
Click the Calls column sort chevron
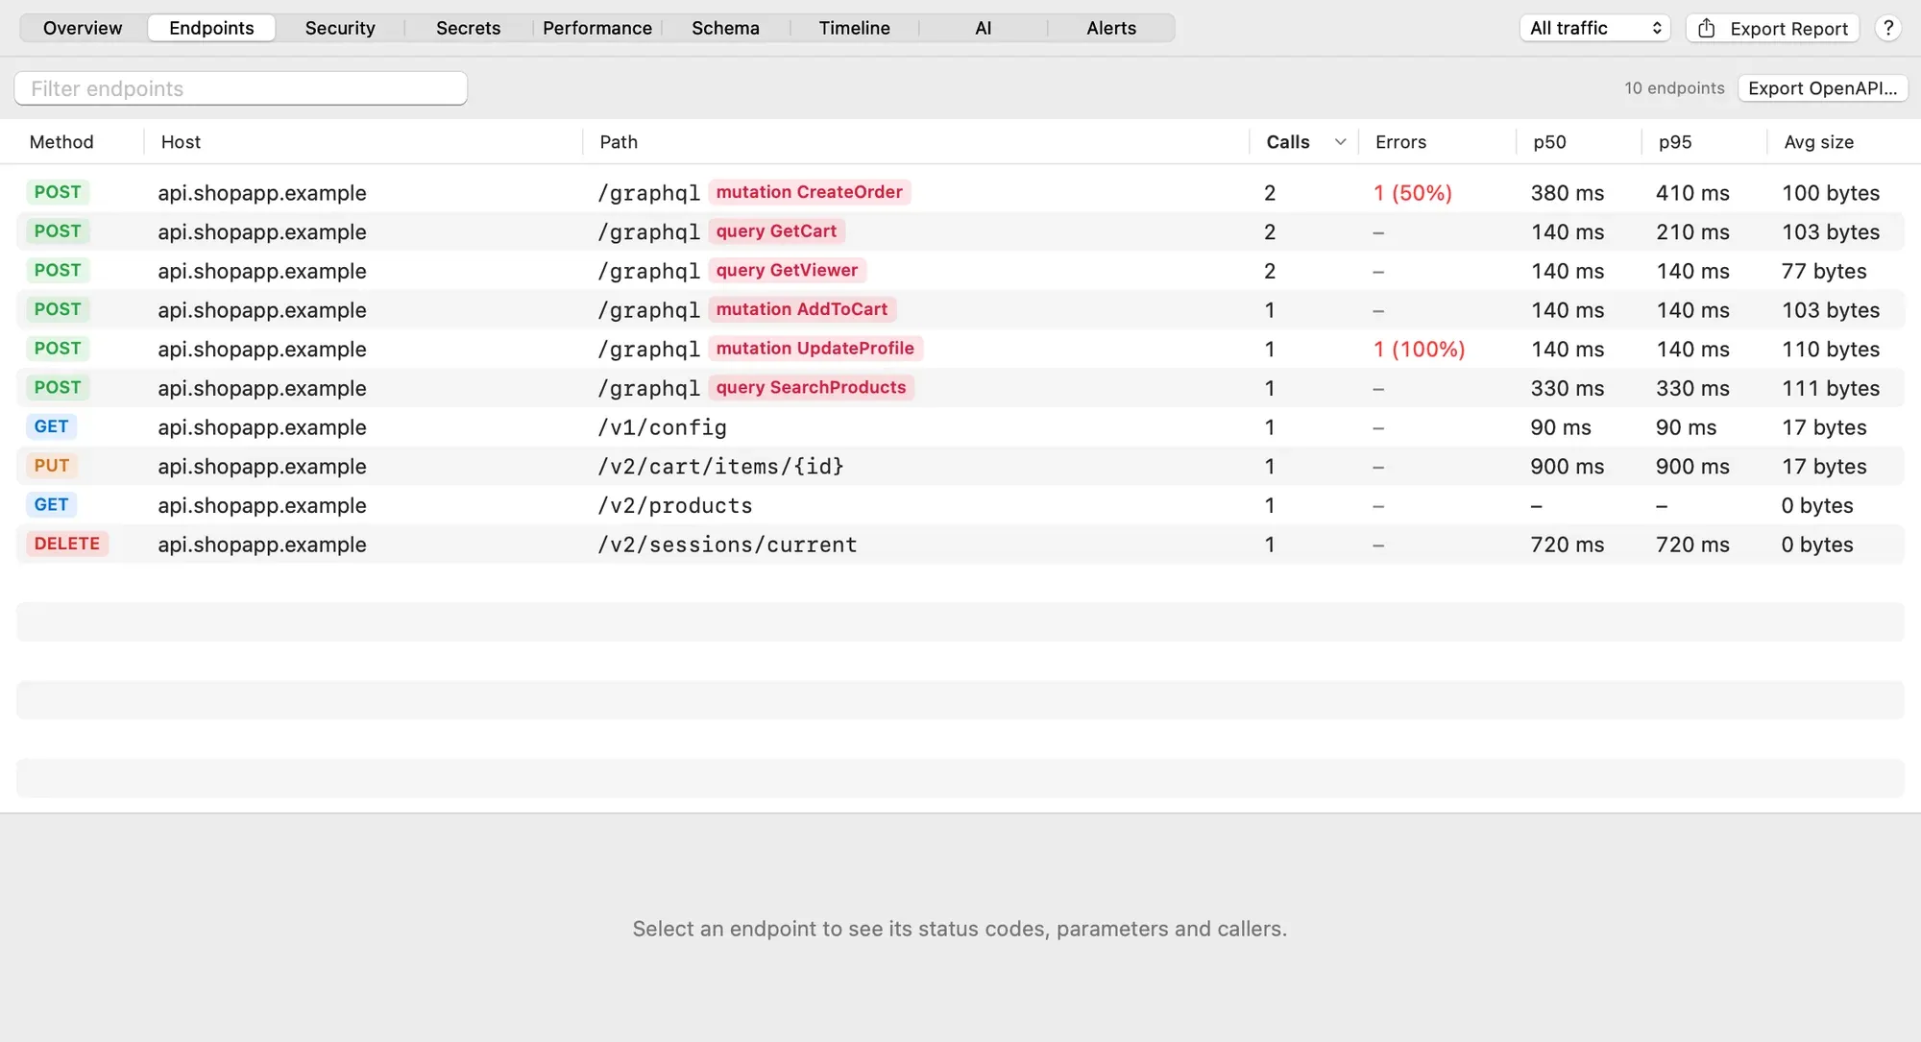pos(1340,142)
